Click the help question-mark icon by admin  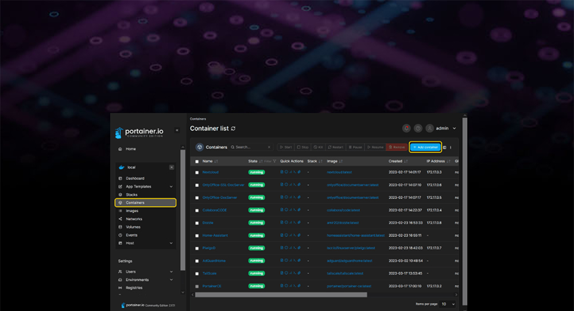click(x=418, y=128)
